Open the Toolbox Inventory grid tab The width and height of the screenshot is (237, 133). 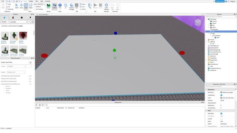[x=13, y=18]
